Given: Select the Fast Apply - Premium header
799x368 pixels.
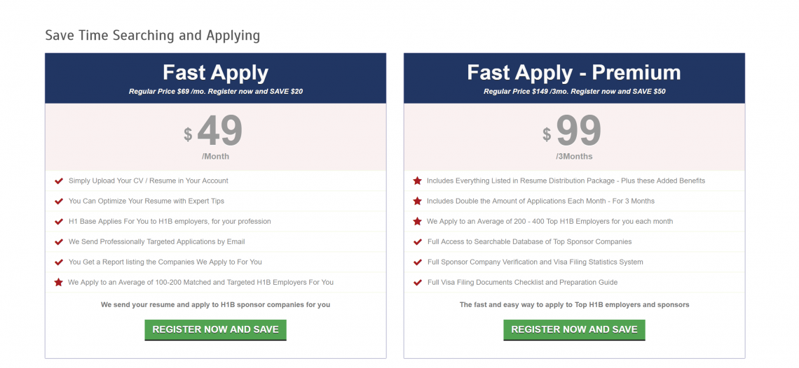Looking at the screenshot, I should point(574,78).
